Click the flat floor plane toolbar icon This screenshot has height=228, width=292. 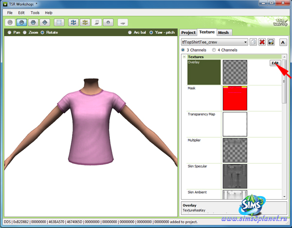(123, 22)
